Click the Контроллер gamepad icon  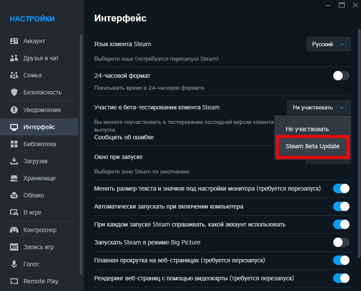14,230
